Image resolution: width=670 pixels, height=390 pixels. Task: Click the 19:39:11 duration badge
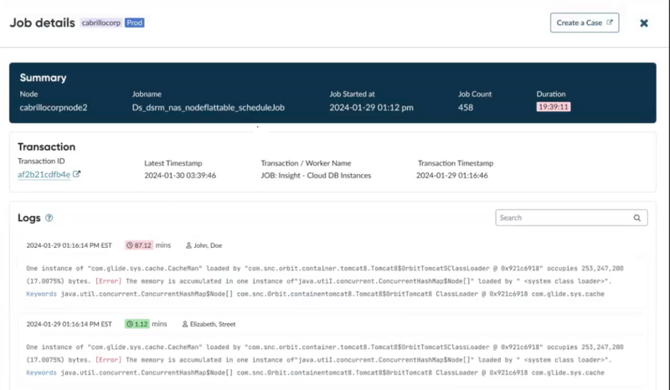point(554,107)
